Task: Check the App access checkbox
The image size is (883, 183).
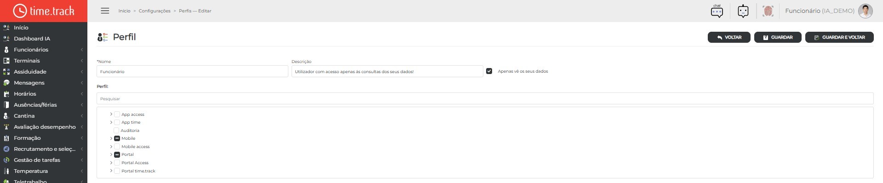Action: (x=117, y=114)
